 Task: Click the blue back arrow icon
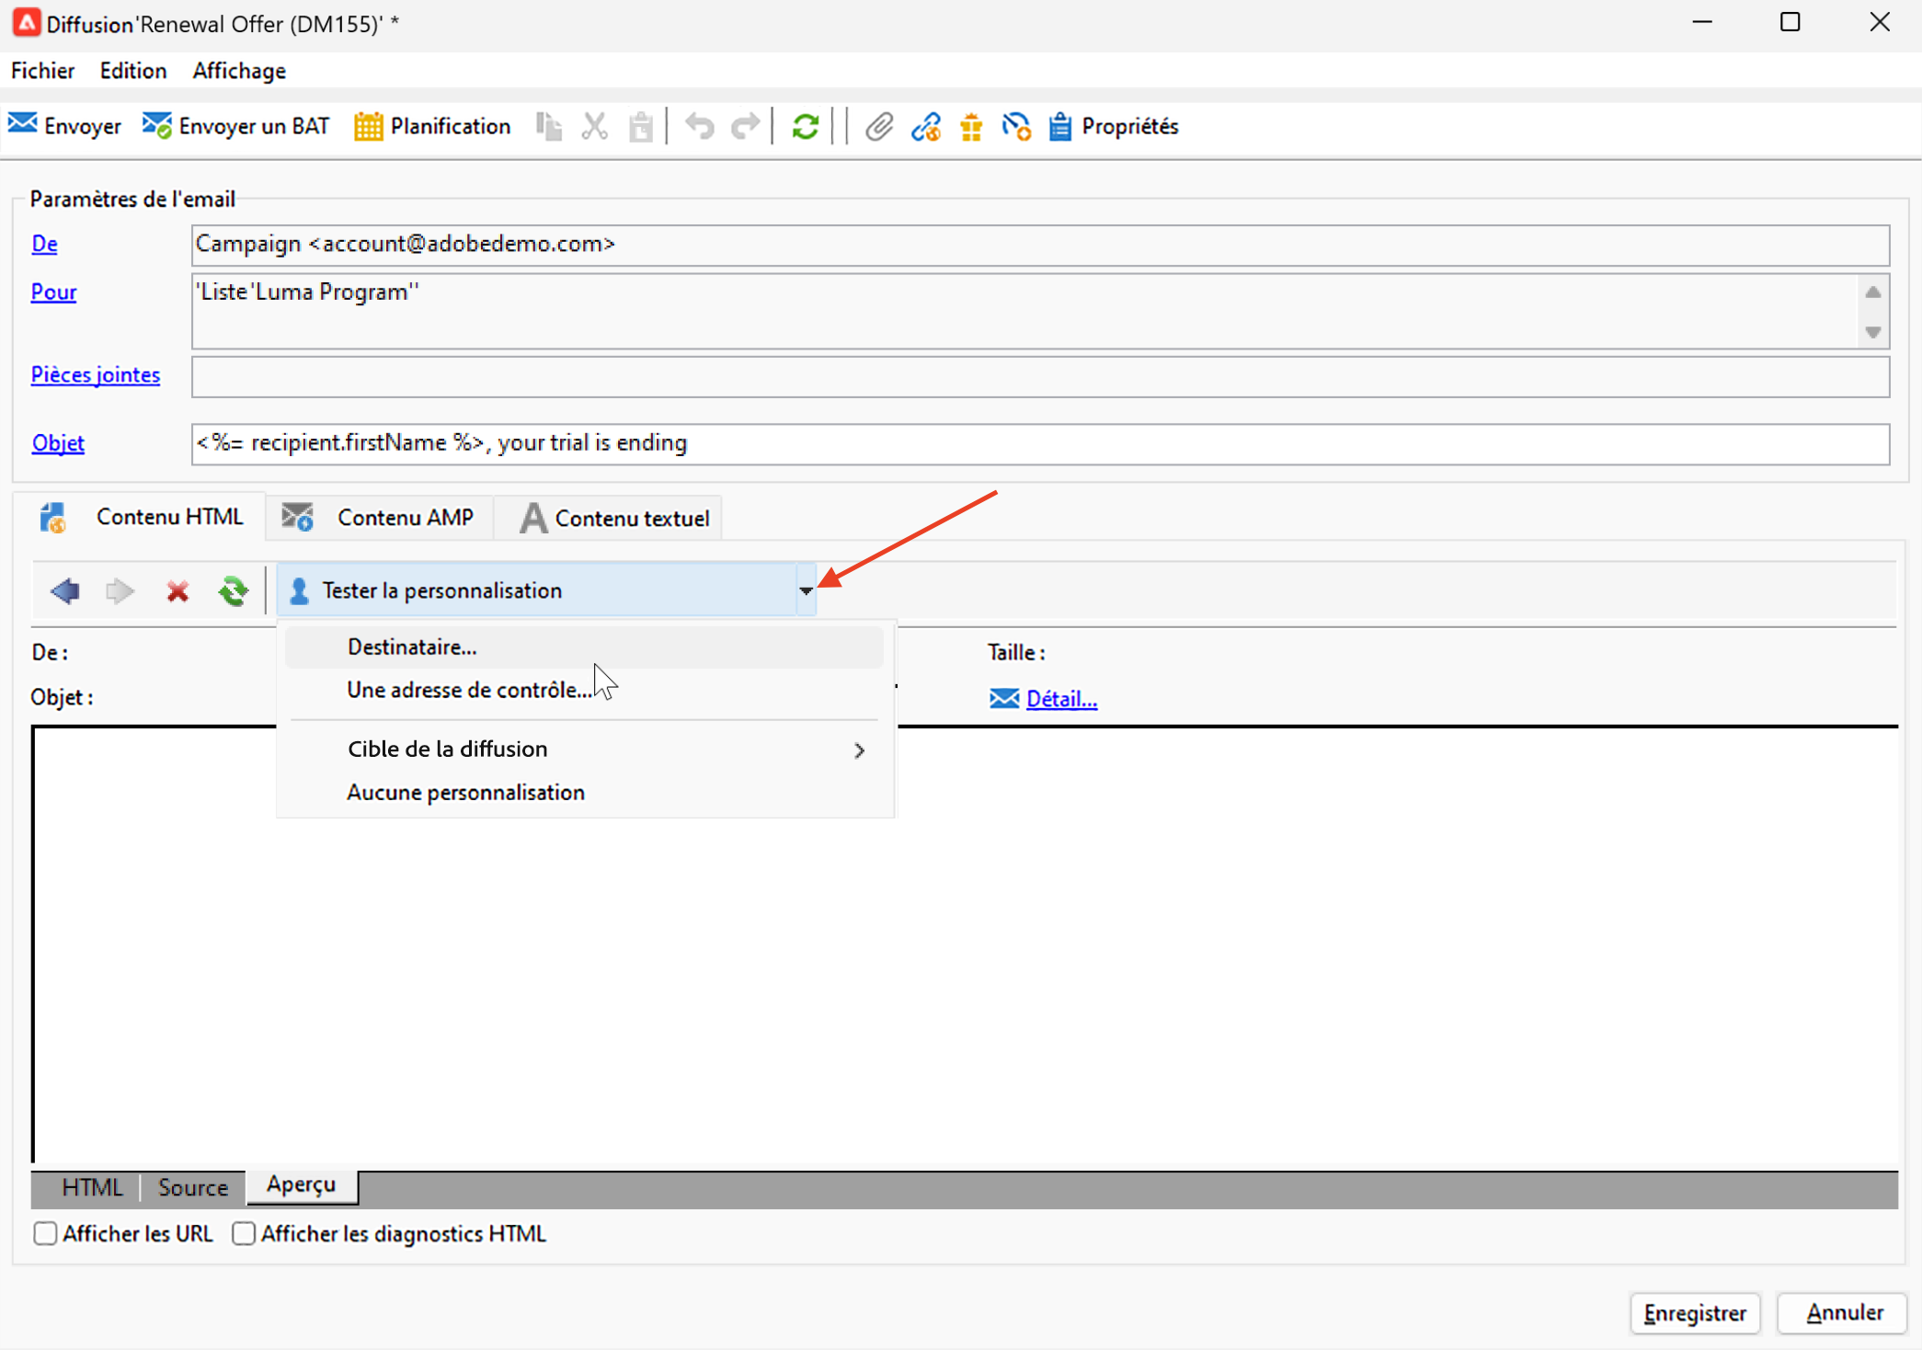pos(65,590)
